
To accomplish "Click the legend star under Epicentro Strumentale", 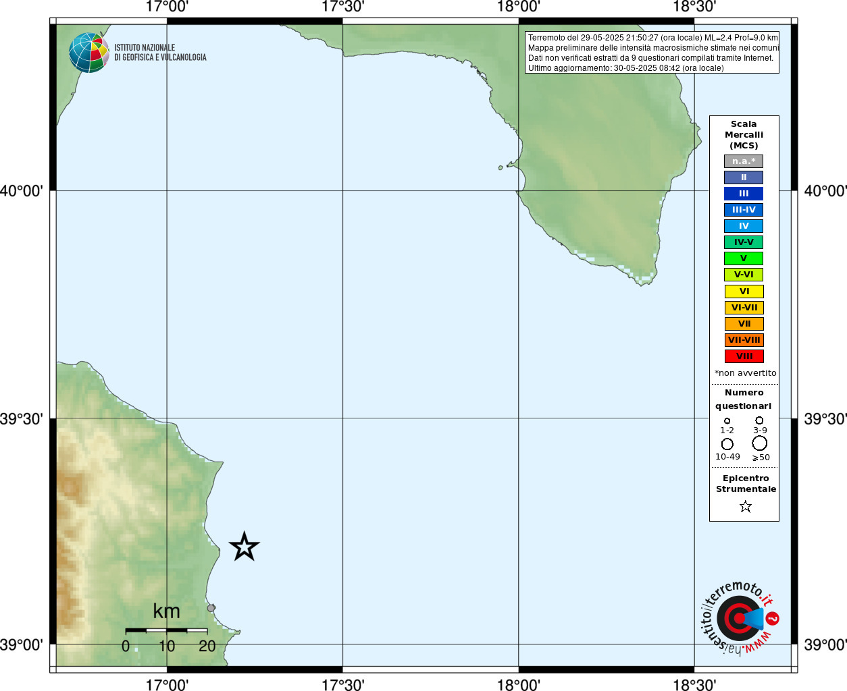I will pos(746,506).
